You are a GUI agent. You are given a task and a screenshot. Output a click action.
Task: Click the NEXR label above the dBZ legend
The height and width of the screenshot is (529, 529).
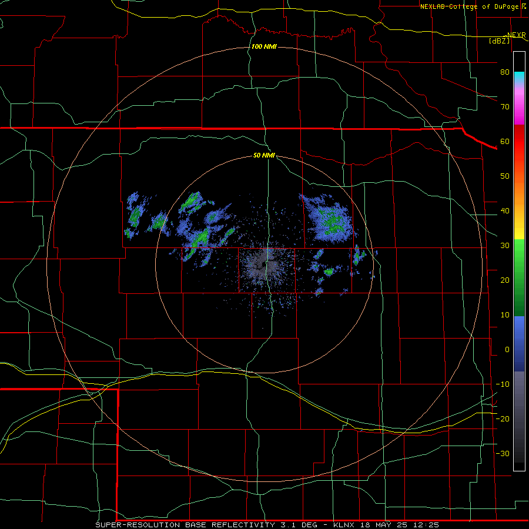[x=516, y=35]
